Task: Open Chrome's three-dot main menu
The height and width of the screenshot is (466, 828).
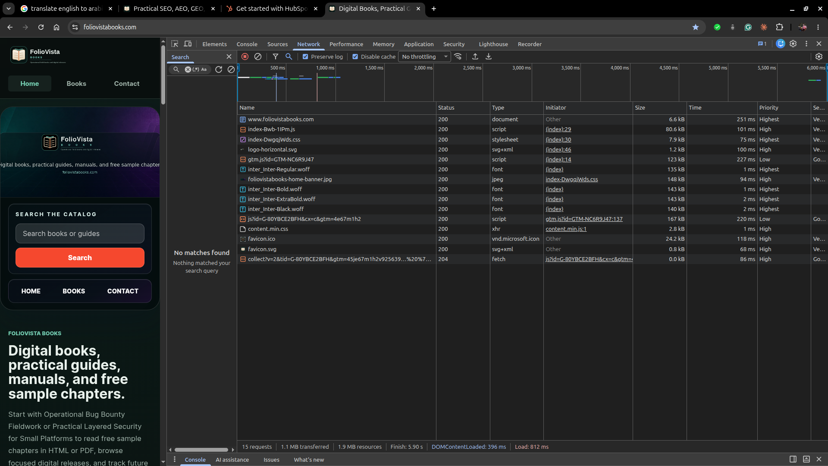Action: pyautogui.click(x=818, y=27)
